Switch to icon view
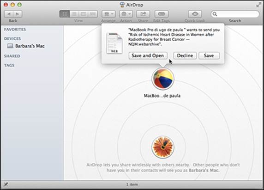This screenshot has width=264, height=190. click(x=65, y=14)
